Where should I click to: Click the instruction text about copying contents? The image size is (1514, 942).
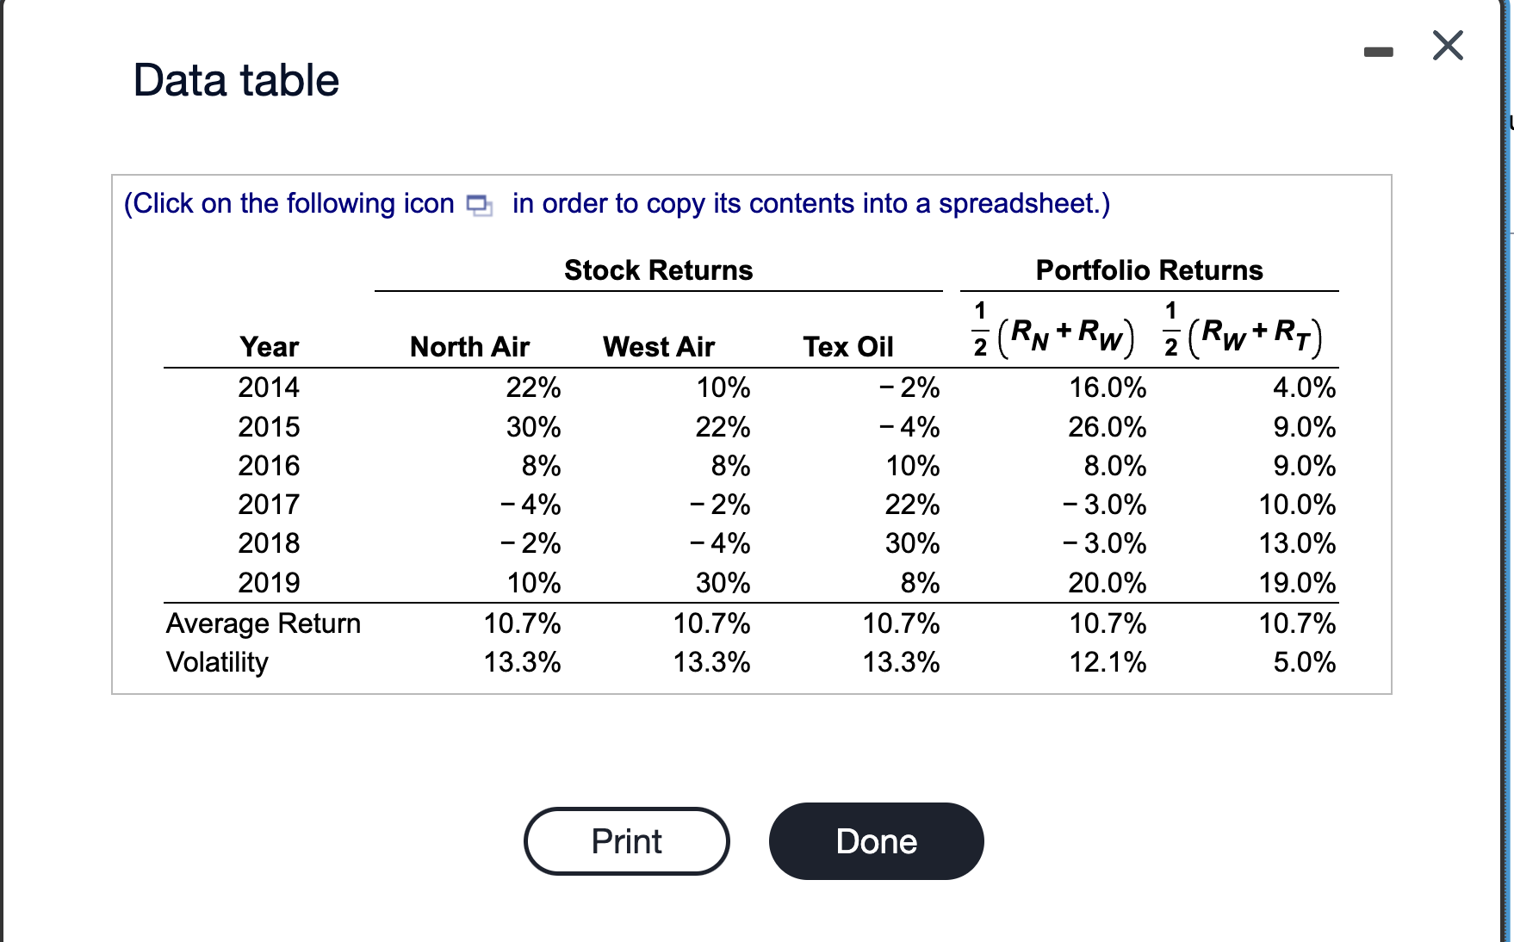(617, 204)
